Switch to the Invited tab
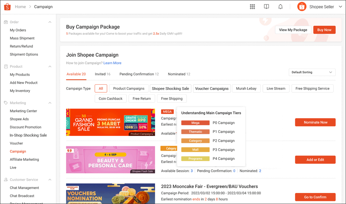 (102, 74)
